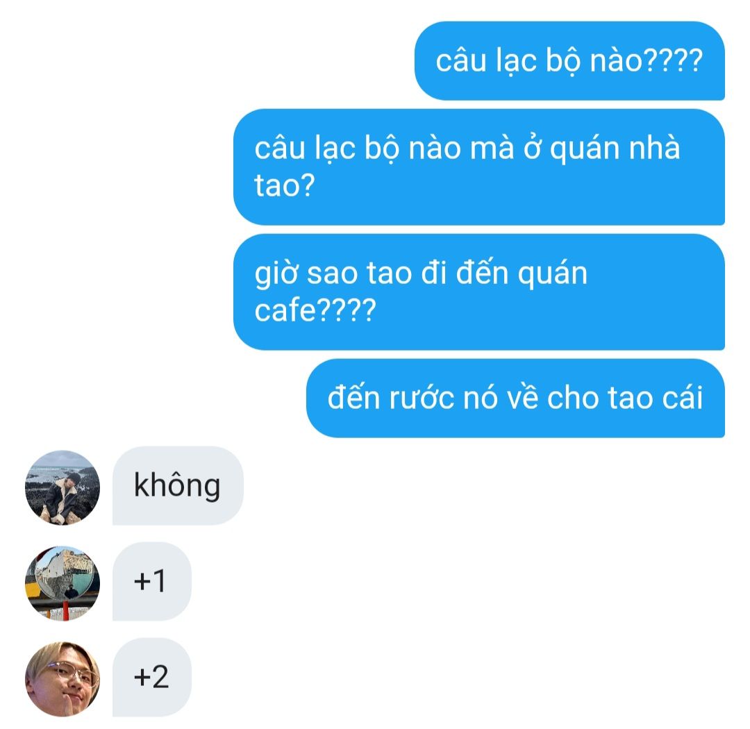The width and height of the screenshot is (750, 729).
Task: Click the word "sao" in the third blue message
Action: (x=332, y=274)
